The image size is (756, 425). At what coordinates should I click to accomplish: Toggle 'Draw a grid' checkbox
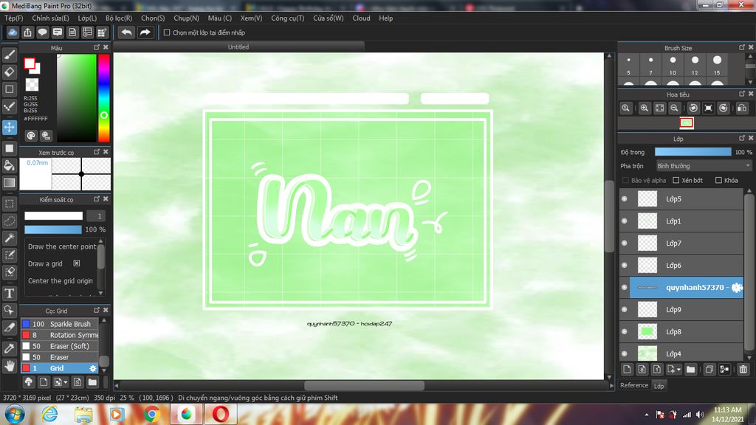77,263
